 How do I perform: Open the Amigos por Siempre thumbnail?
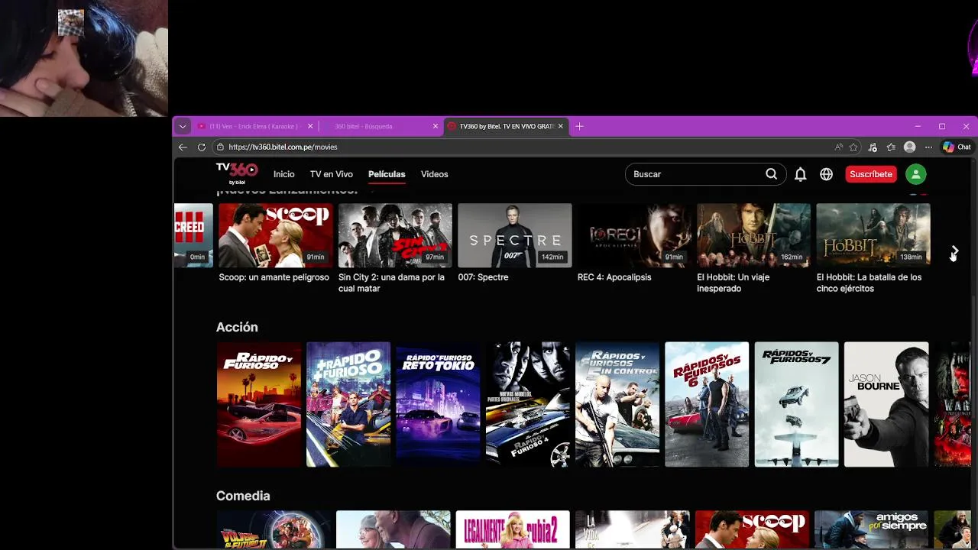pyautogui.click(x=871, y=529)
